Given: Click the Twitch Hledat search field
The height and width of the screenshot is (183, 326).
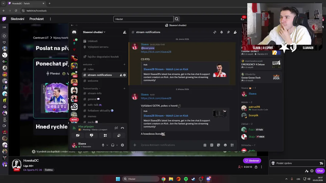Looking at the screenshot, I should coord(143,19).
